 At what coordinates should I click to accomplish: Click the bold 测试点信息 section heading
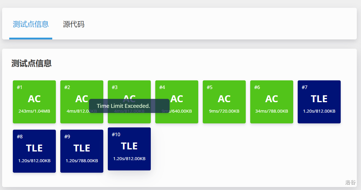(x=31, y=63)
